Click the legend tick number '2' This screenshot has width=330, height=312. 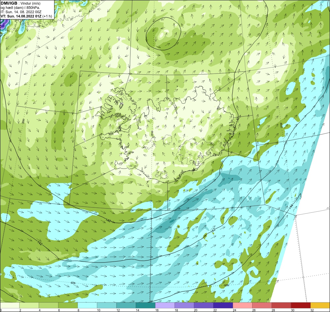pos(20,310)
